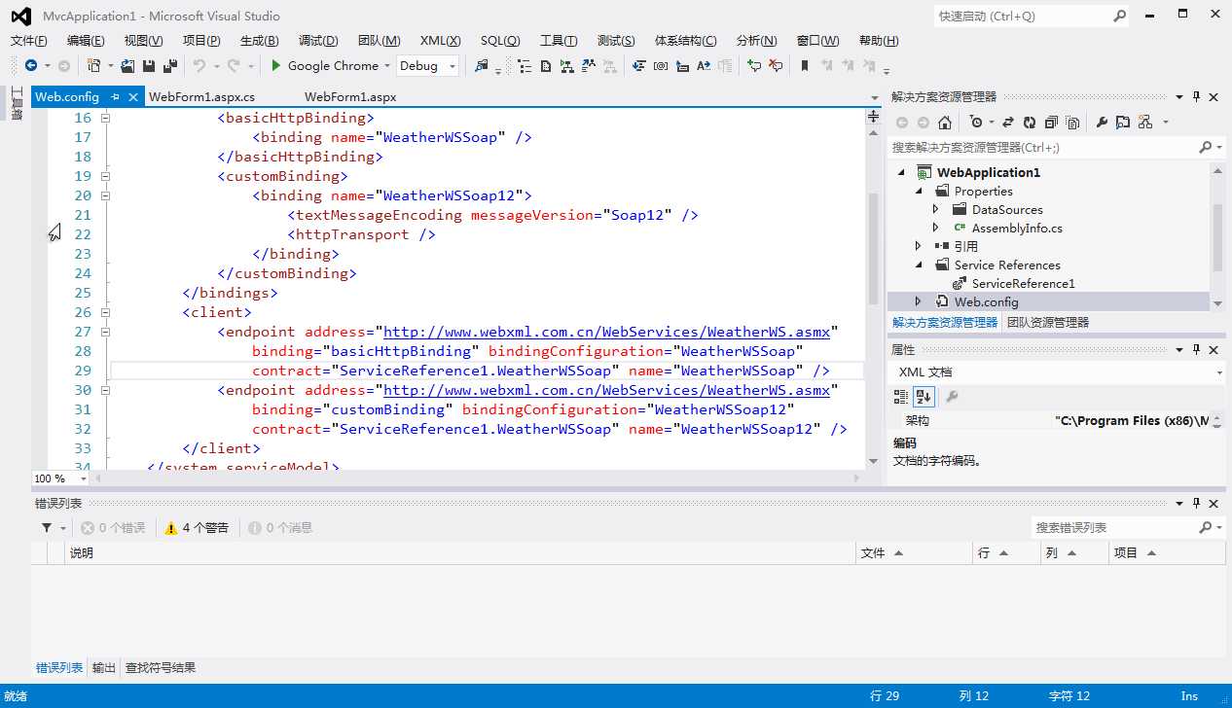Viewport: 1232px width, 708px height.
Task: Expand the 引用 references node
Action: [918, 246]
